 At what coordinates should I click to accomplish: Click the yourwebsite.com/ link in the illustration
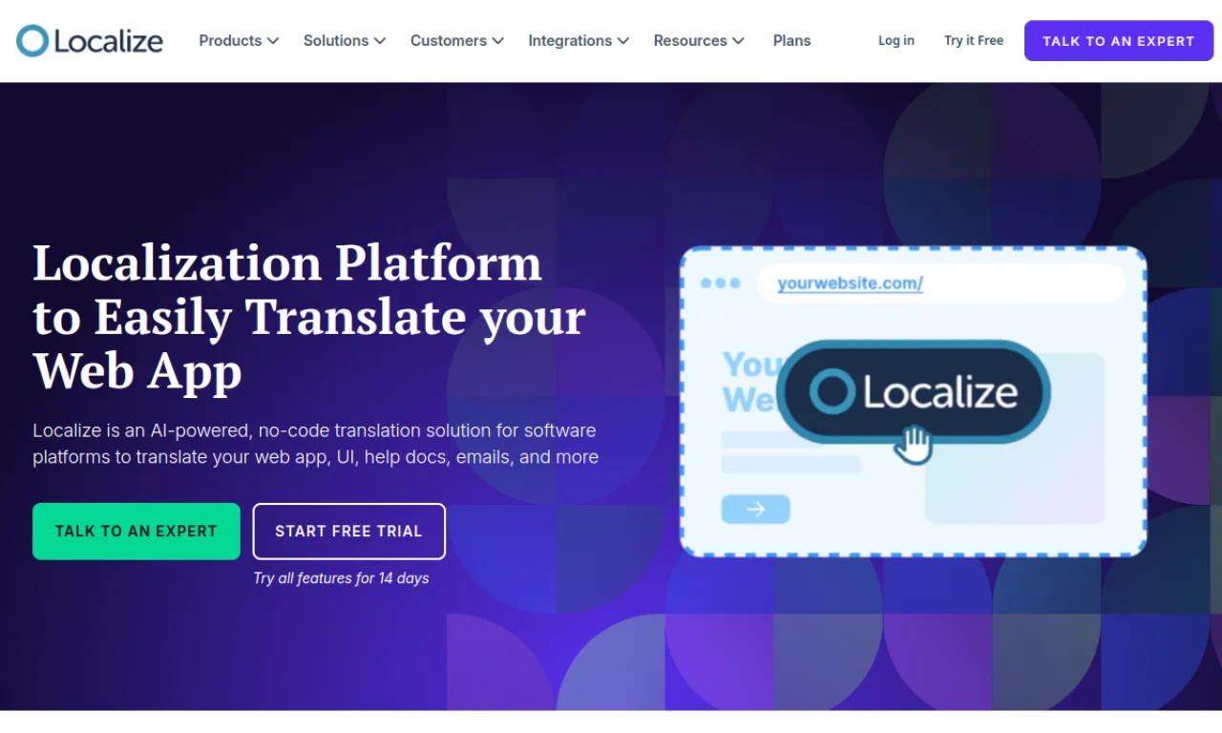click(850, 283)
